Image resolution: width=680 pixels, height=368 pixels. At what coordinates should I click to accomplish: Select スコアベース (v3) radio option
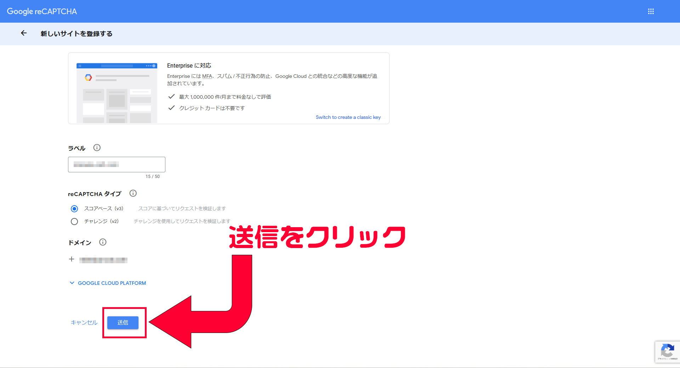coord(74,209)
